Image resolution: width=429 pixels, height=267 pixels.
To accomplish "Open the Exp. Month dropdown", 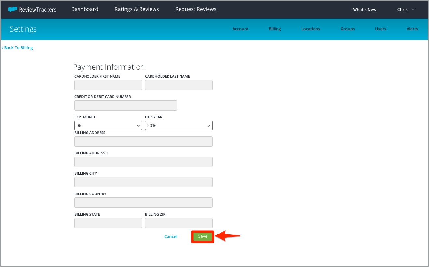I will click(x=108, y=126).
